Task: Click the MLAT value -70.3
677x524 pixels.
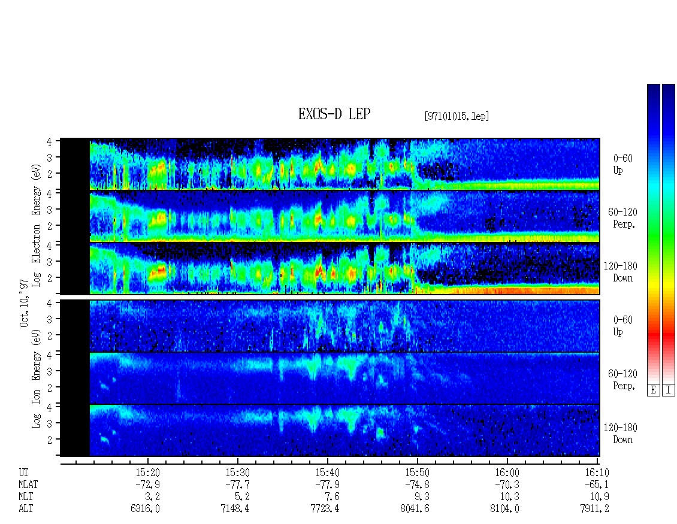Action: click(507, 484)
